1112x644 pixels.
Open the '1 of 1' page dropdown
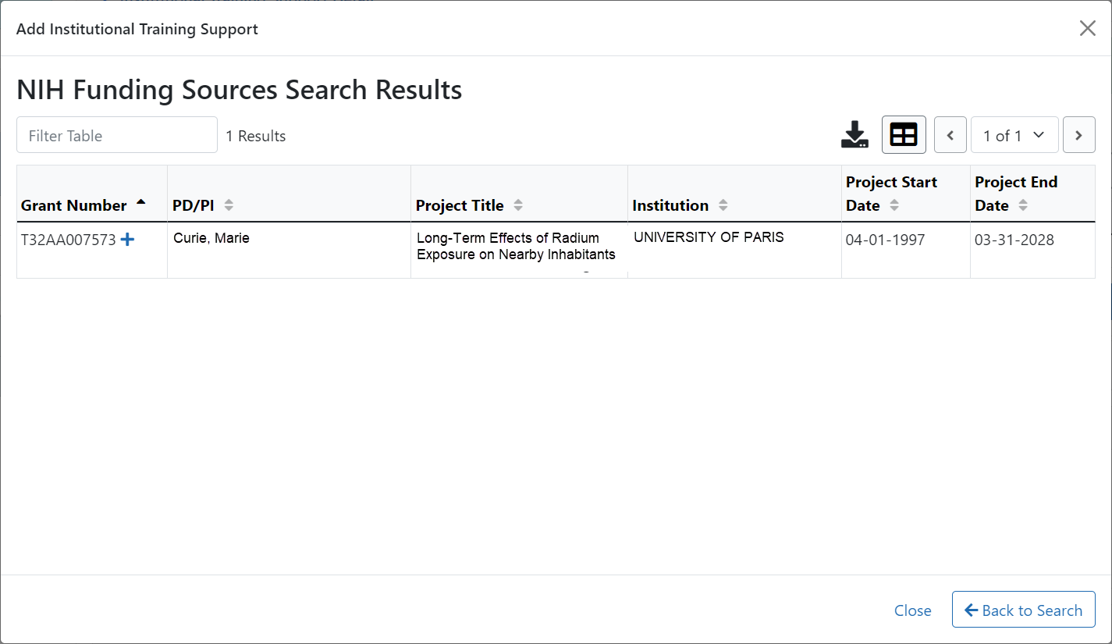(1014, 135)
